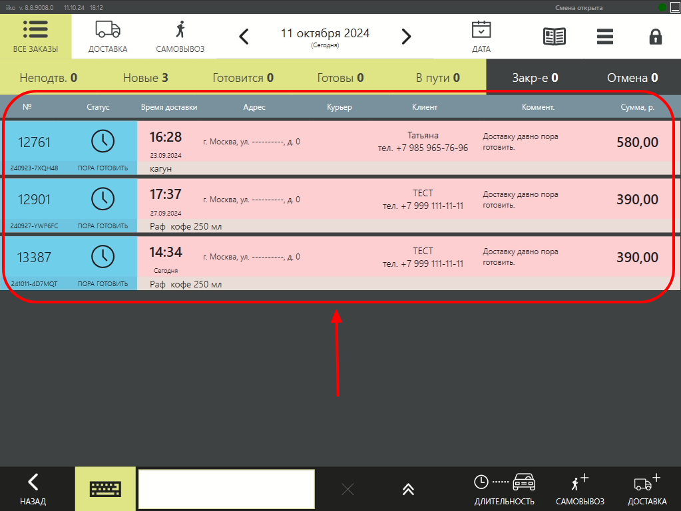
Task: Clear search with the X icon
Action: 347,490
